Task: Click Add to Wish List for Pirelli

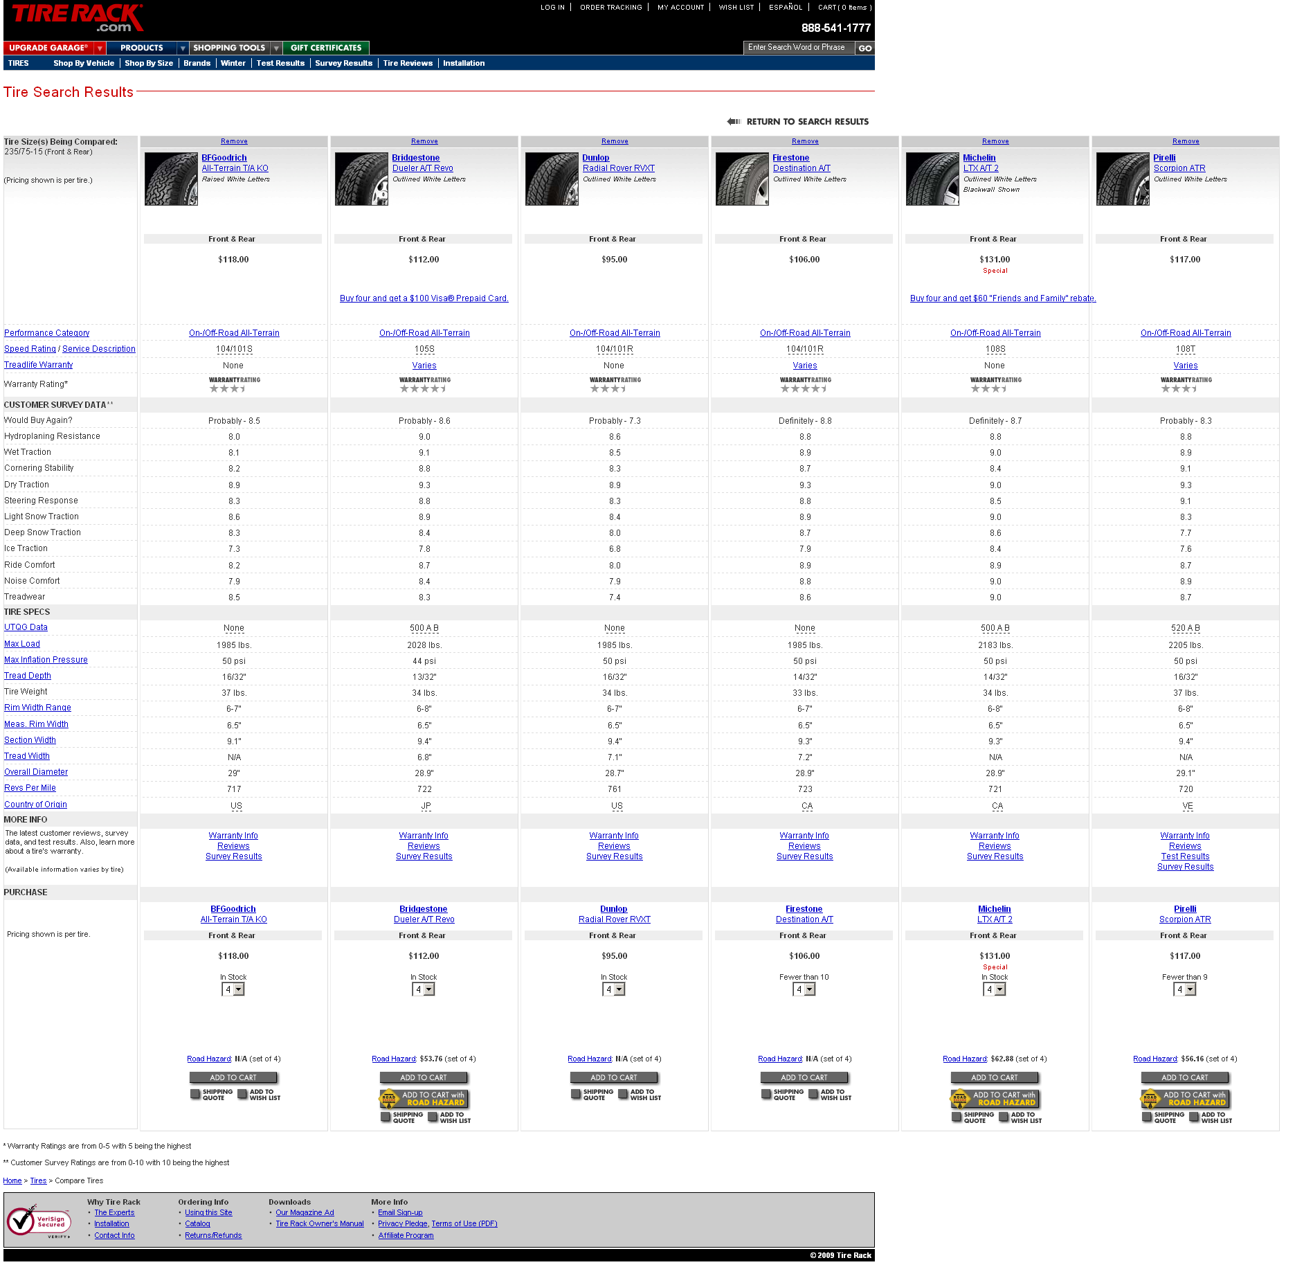Action: click(x=1211, y=1117)
